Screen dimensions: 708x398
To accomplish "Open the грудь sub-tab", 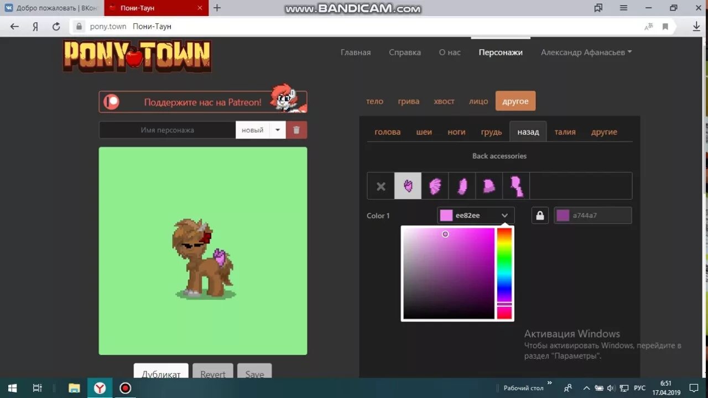I will pos(491,132).
